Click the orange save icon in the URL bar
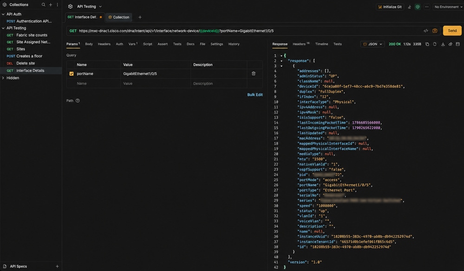Viewport: 464px width, 271px height. [x=435, y=31]
